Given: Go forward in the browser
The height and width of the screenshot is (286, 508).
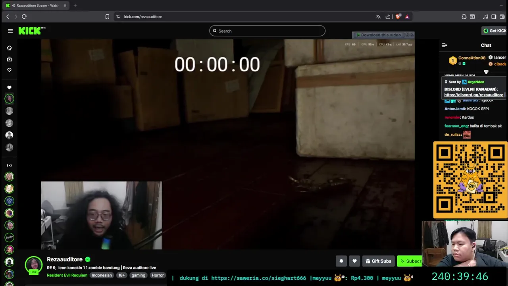Looking at the screenshot, I should coord(16,17).
